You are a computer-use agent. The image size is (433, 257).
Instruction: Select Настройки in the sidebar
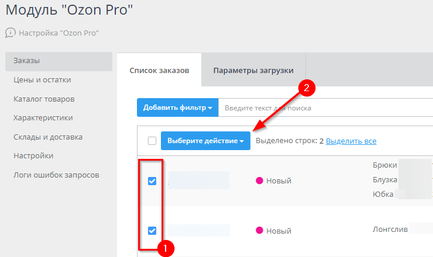pos(33,155)
